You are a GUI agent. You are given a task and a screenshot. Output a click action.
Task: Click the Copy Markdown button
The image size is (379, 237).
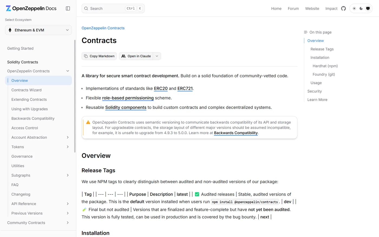[99, 56]
